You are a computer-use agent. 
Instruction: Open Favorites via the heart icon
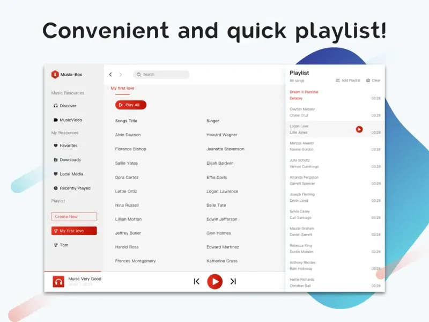pos(56,145)
